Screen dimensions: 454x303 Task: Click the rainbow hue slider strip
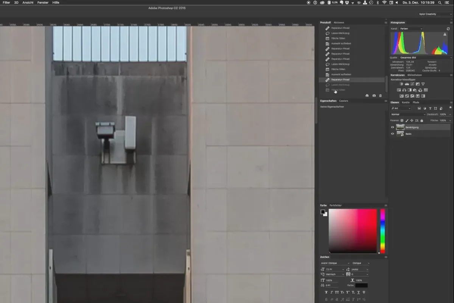(382, 231)
